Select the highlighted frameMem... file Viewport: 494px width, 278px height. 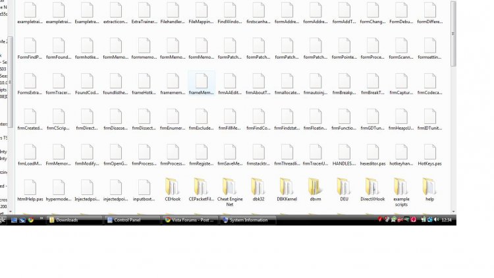tap(202, 83)
